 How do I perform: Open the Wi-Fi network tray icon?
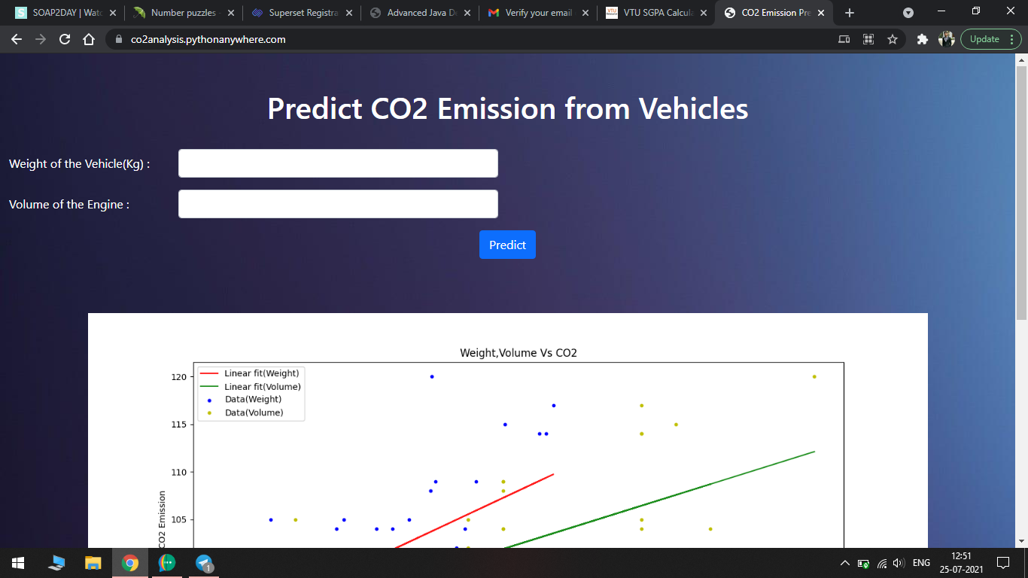pos(881,563)
